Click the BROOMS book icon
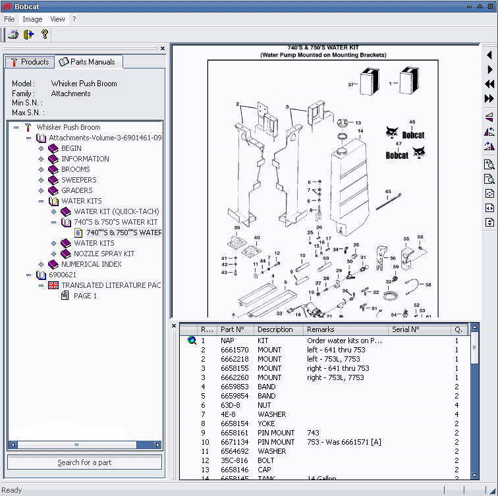Viewport: 498px width, 496px height. [x=53, y=169]
